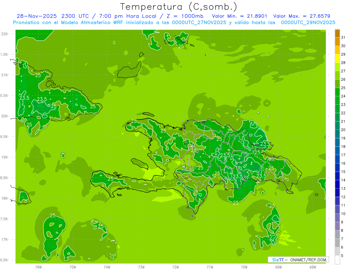
Task: Pick the white swatch below 5
Action: (337, 260)
